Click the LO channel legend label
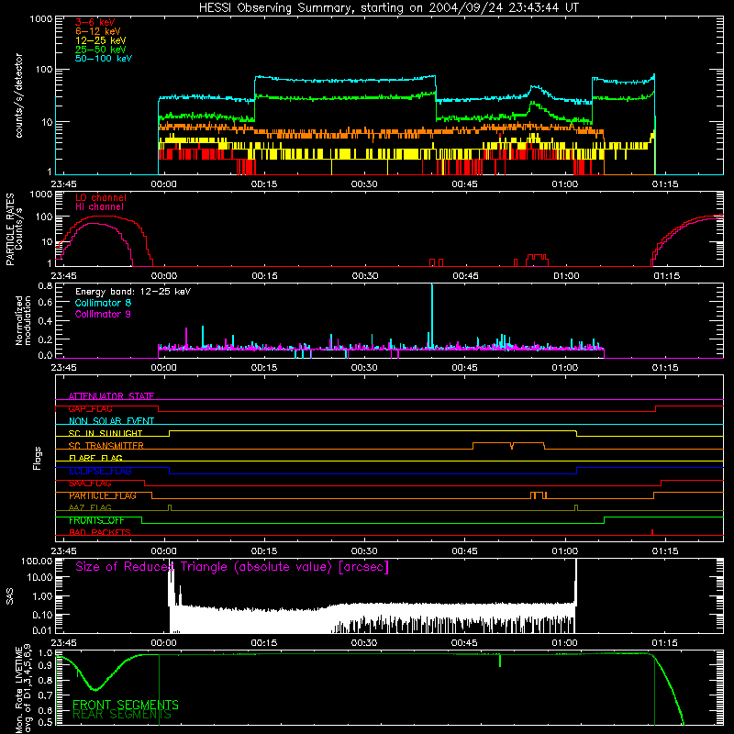734x734 pixels. 101,198
